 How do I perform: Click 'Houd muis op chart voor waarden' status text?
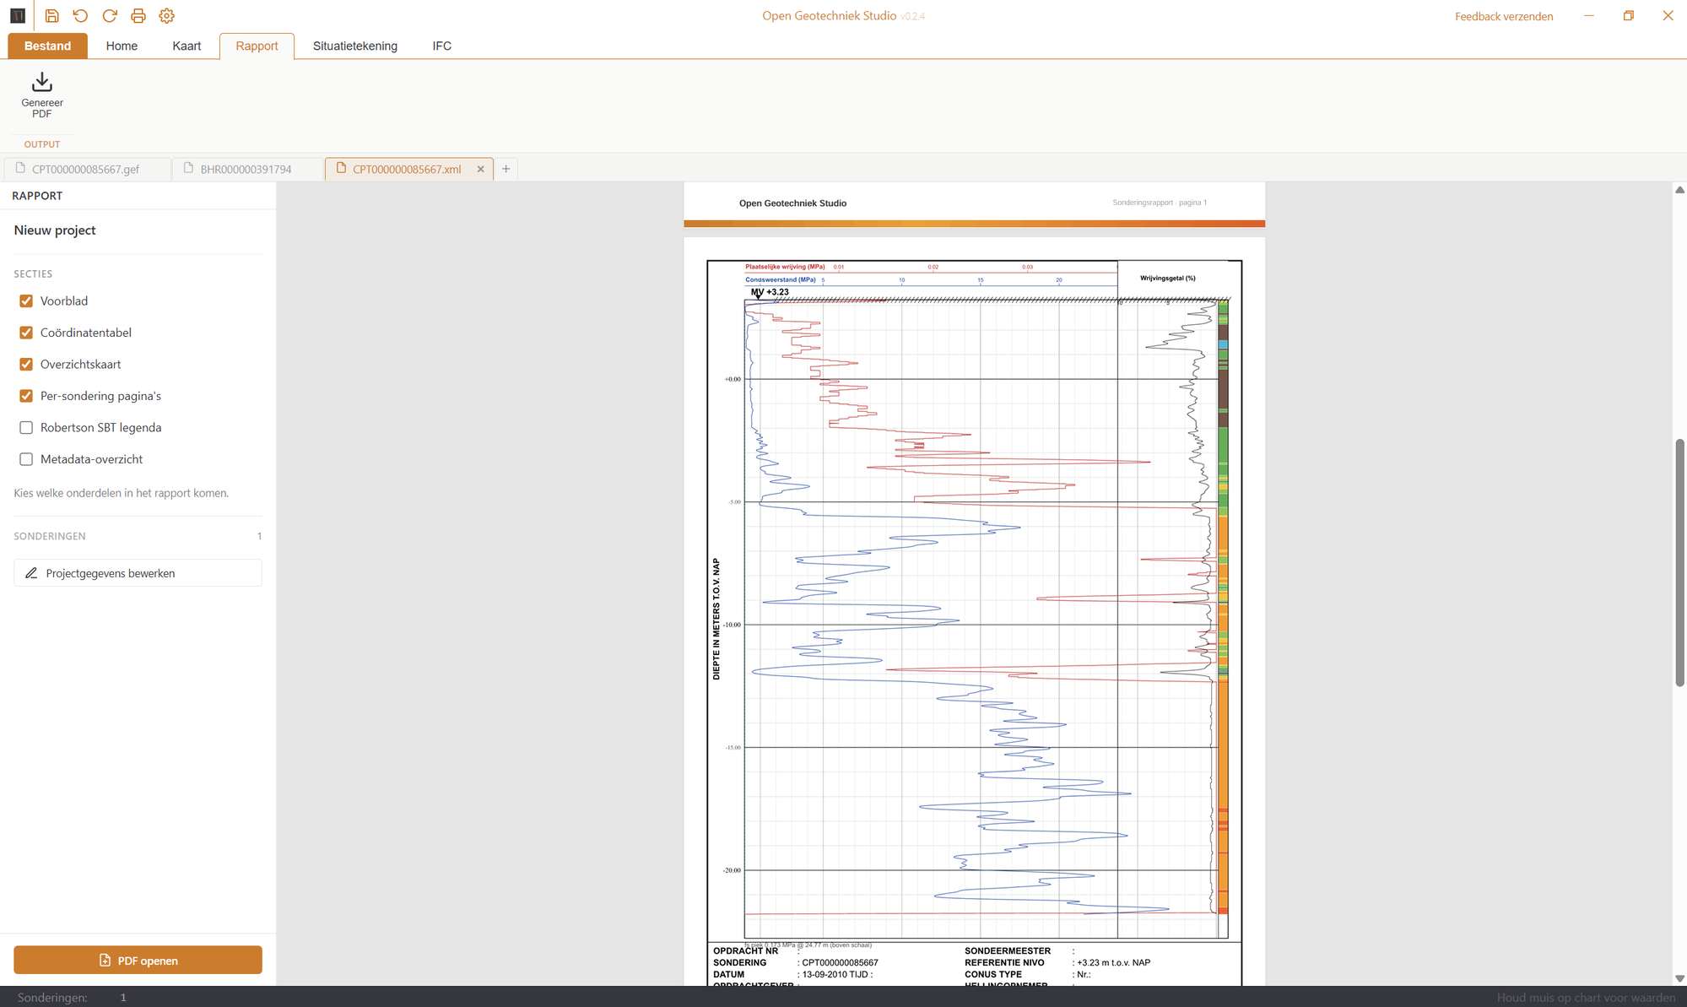coord(1587,997)
